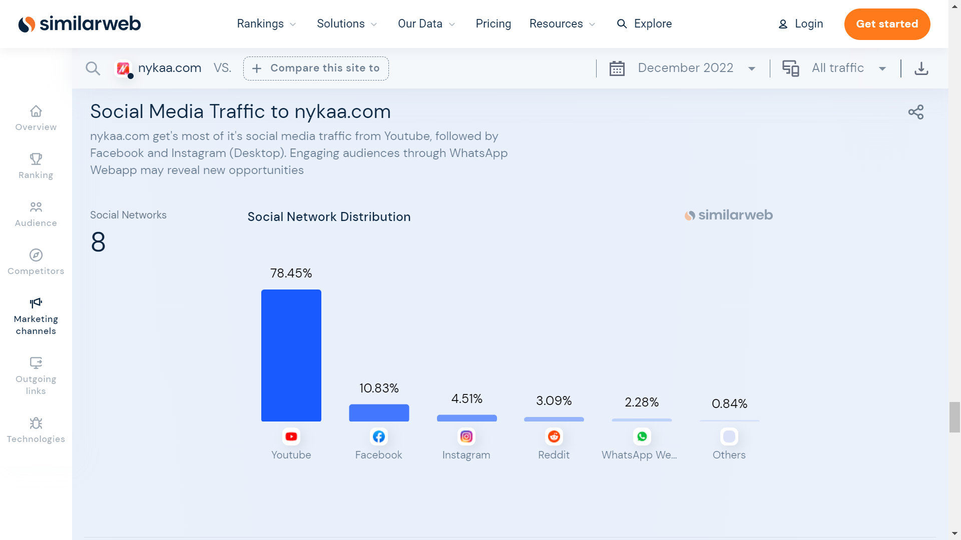This screenshot has width=961, height=540.
Task: Click the Instagram label
Action: click(466, 455)
